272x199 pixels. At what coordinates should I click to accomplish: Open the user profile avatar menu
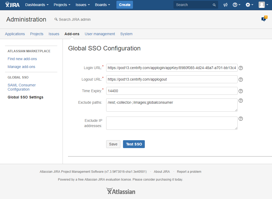[x=263, y=5]
